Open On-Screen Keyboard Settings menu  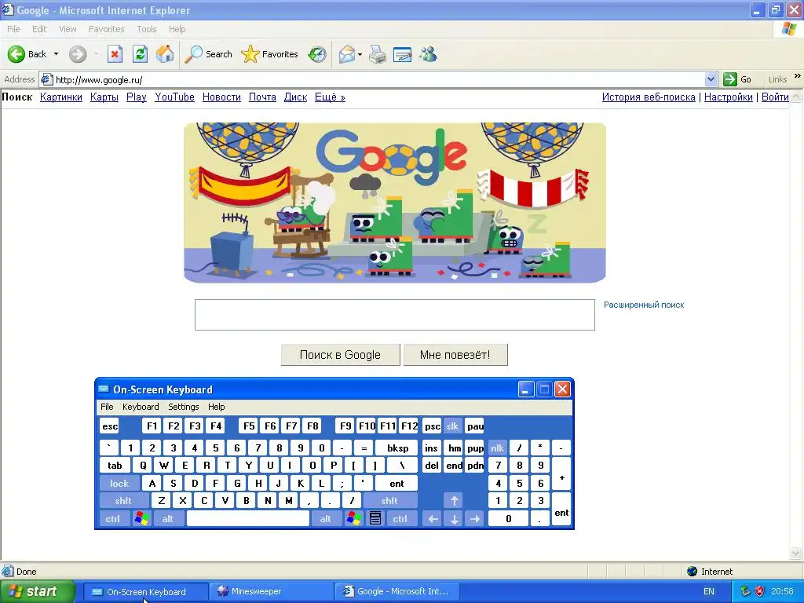(184, 407)
